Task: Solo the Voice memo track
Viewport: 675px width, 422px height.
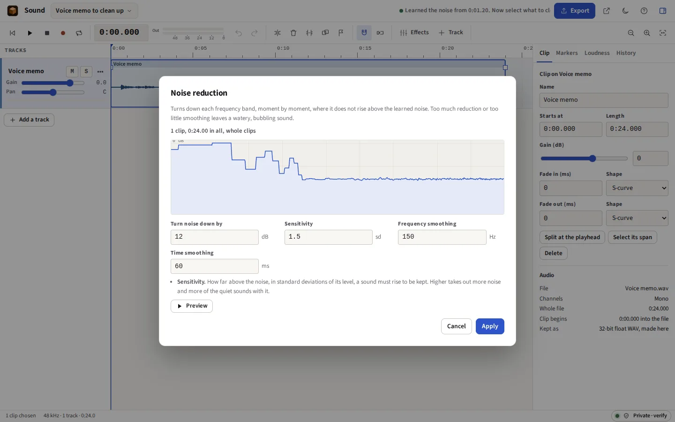Action: tap(86, 71)
